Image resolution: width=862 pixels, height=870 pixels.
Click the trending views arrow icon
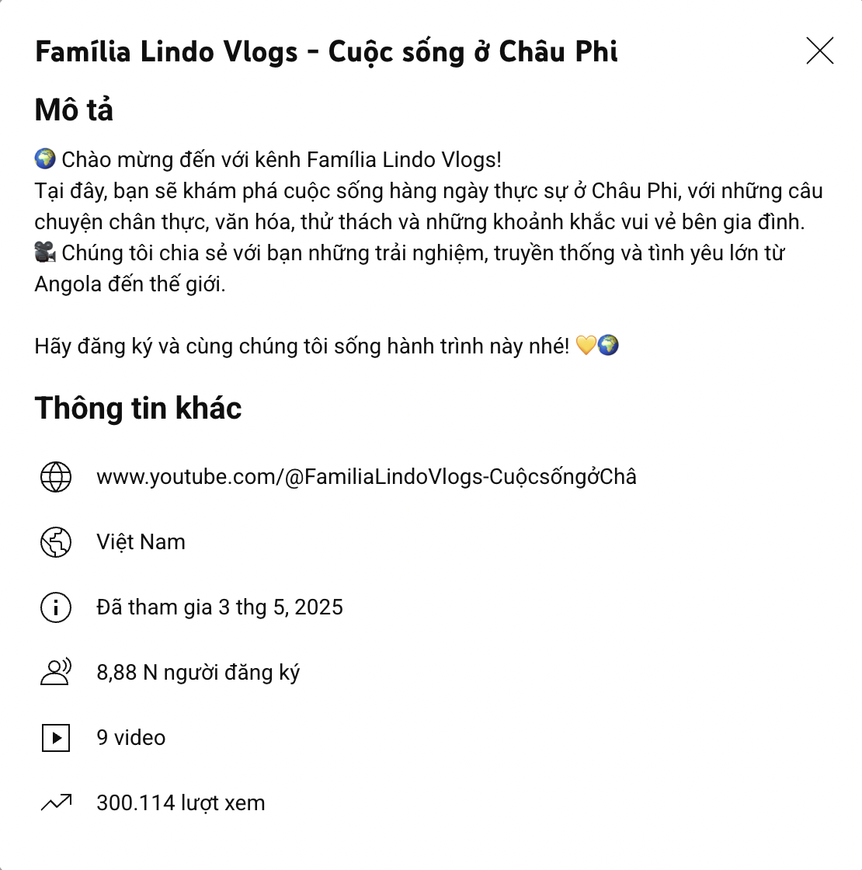(x=56, y=802)
